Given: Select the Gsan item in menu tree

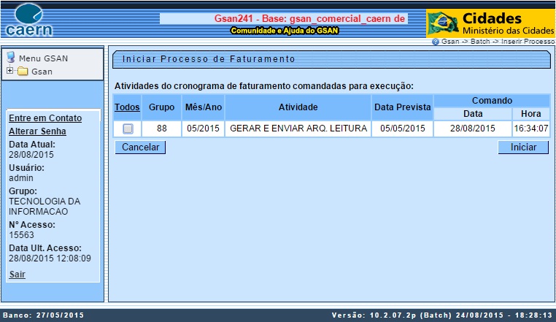Looking at the screenshot, I should [42, 72].
